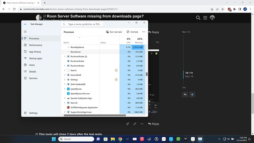Click the topic timeline reply arrow button
Screen dimensions: 254x143
[185, 94]
